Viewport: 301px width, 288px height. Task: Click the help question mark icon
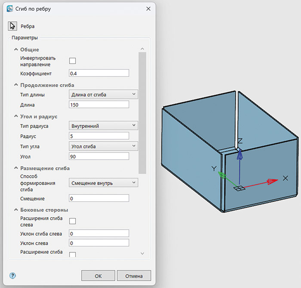click(12, 276)
